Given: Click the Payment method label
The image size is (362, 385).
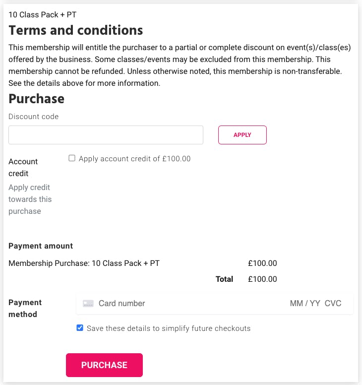Looking at the screenshot, I should [x=25, y=308].
